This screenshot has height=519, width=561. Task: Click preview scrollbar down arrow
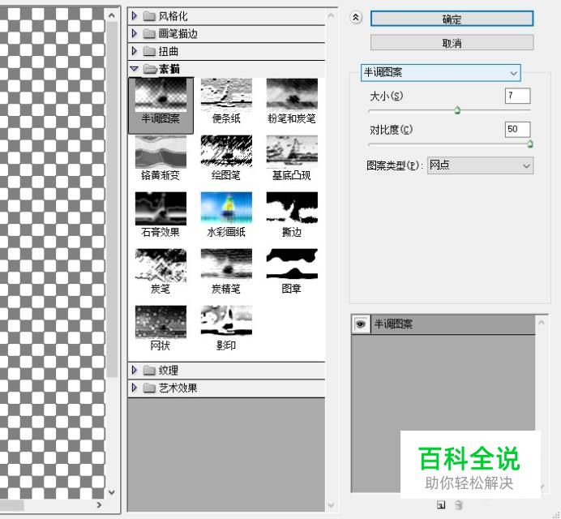point(112,492)
